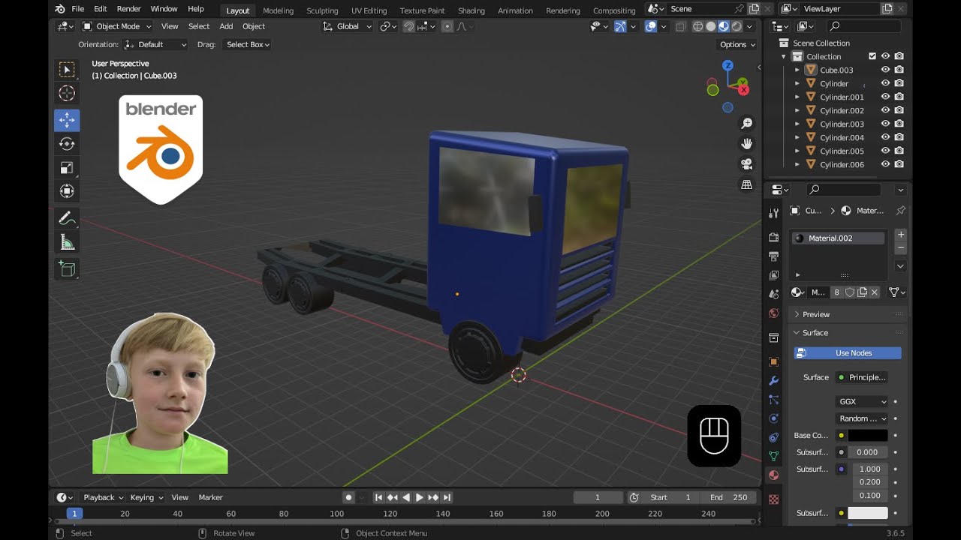This screenshot has height=540, width=961.
Task: Select the Add Cube tool
Action: coord(67,268)
